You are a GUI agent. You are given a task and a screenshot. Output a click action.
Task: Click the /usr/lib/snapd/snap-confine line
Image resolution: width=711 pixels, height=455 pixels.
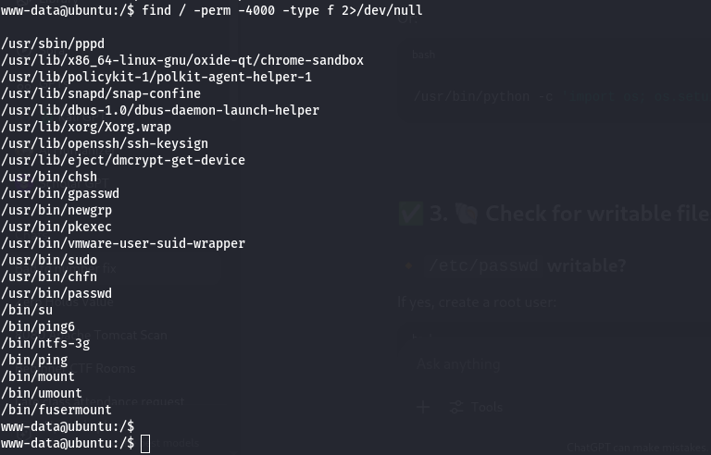click(101, 93)
